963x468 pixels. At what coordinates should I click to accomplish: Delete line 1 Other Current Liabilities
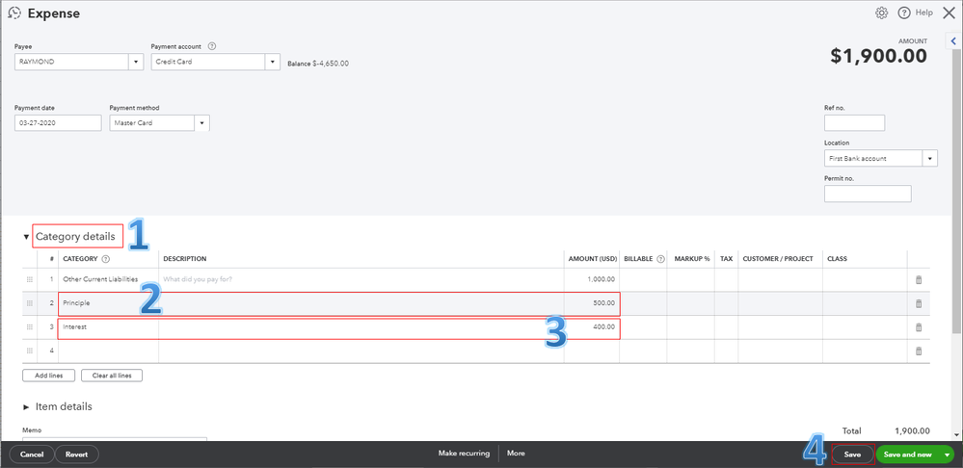(919, 279)
